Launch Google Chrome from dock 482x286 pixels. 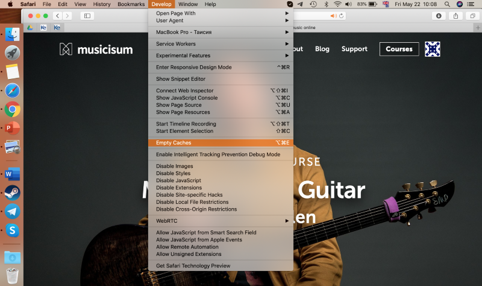(12, 109)
